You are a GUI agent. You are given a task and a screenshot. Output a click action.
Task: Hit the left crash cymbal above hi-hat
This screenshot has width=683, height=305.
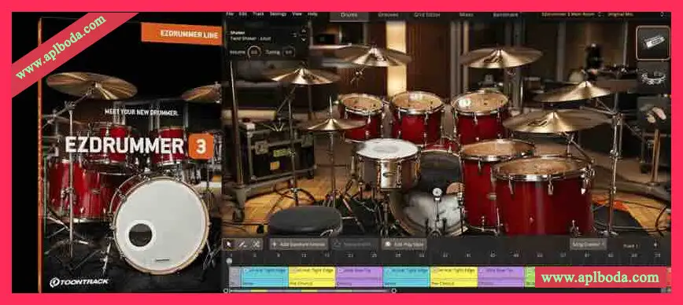303,75
